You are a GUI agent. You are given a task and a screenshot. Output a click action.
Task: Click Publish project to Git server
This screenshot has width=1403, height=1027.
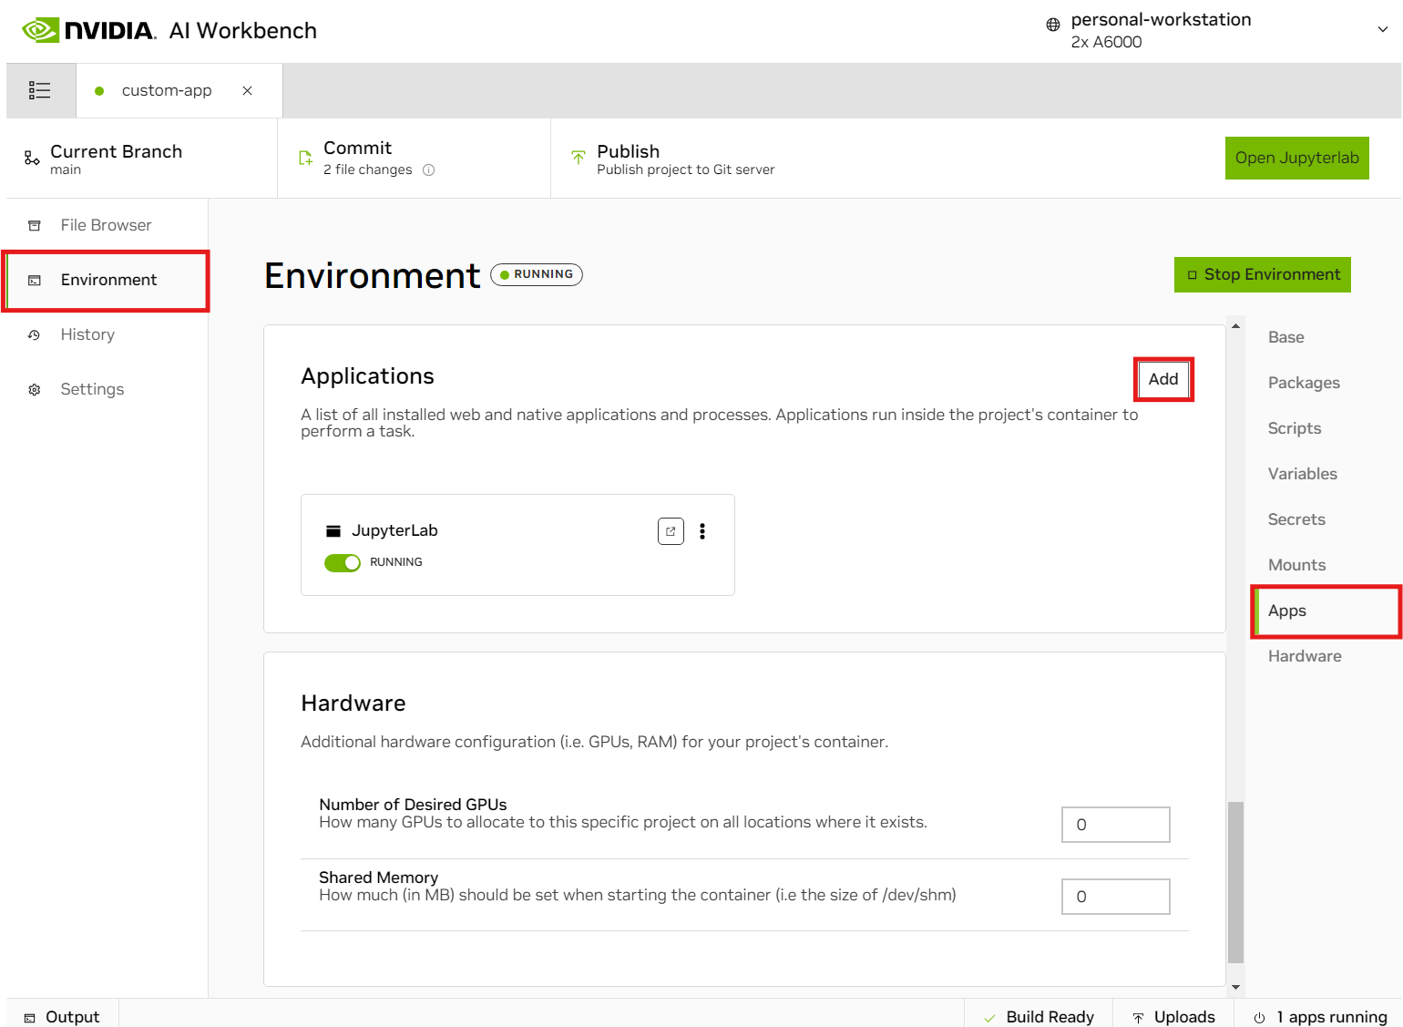pyautogui.click(x=685, y=169)
